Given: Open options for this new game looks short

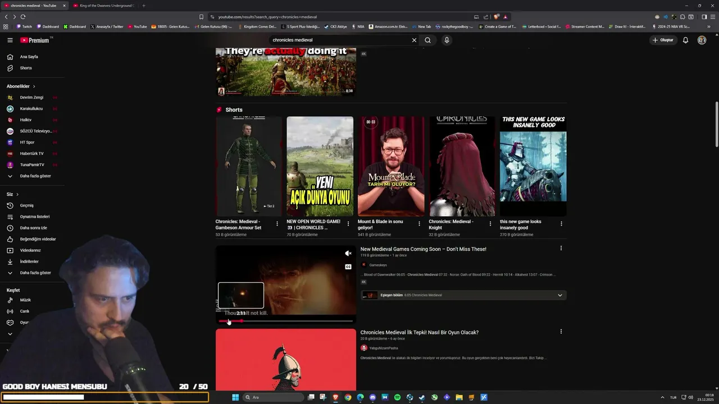Looking at the screenshot, I should pyautogui.click(x=561, y=223).
